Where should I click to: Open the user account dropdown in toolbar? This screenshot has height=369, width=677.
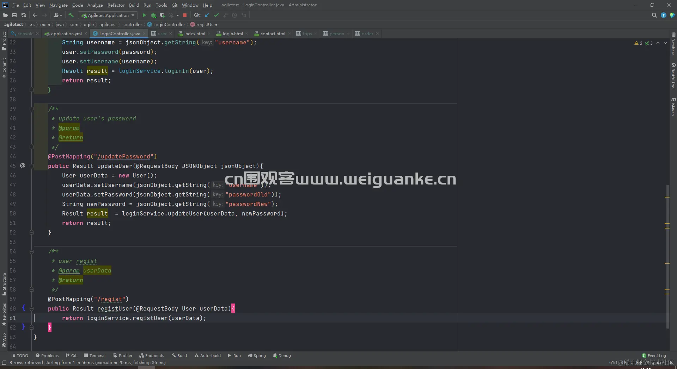click(x=57, y=15)
